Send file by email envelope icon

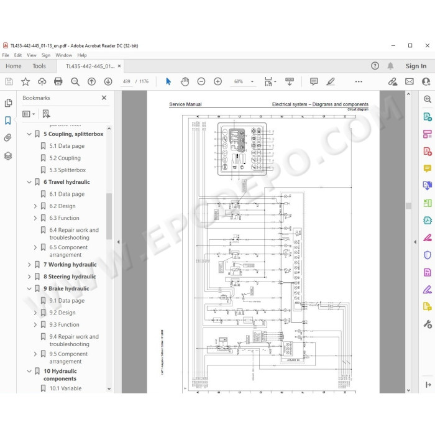click(410, 81)
